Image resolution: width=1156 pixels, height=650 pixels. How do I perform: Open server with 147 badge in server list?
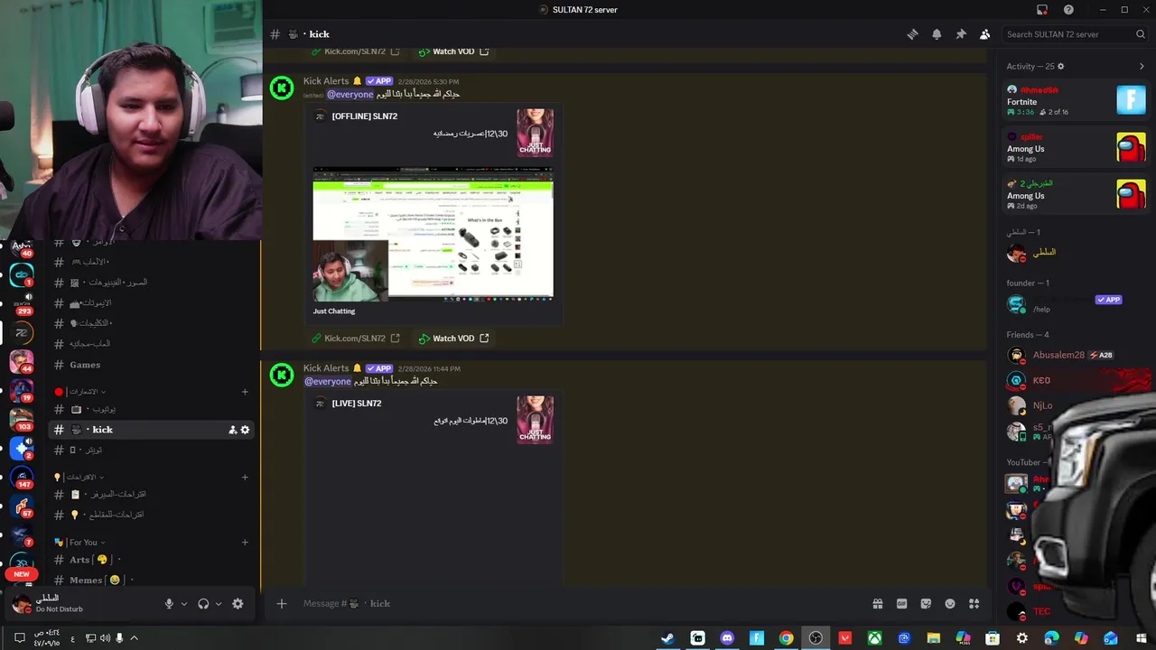tap(22, 476)
